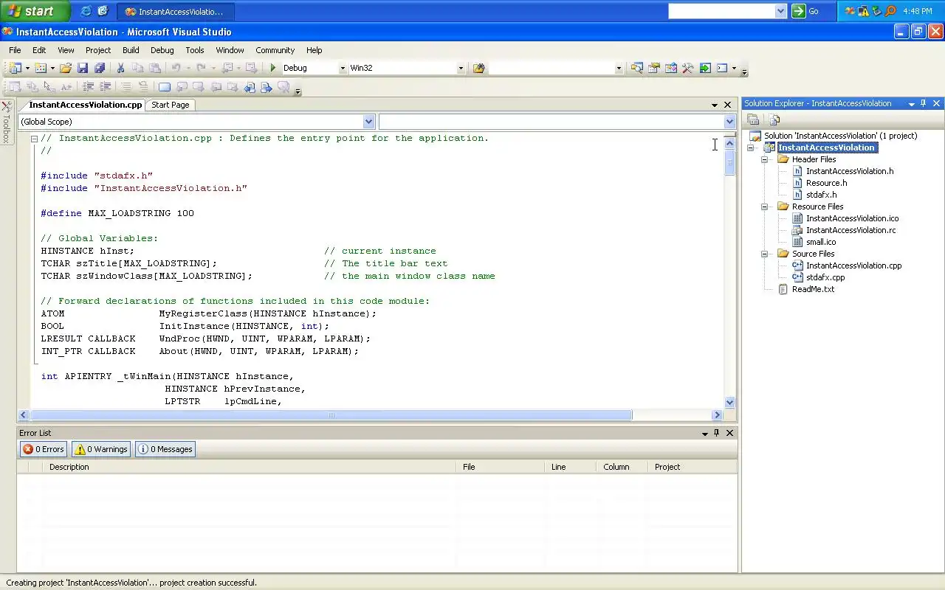
Task: Toggle auto-hide pin on Error List
Action: click(x=717, y=433)
